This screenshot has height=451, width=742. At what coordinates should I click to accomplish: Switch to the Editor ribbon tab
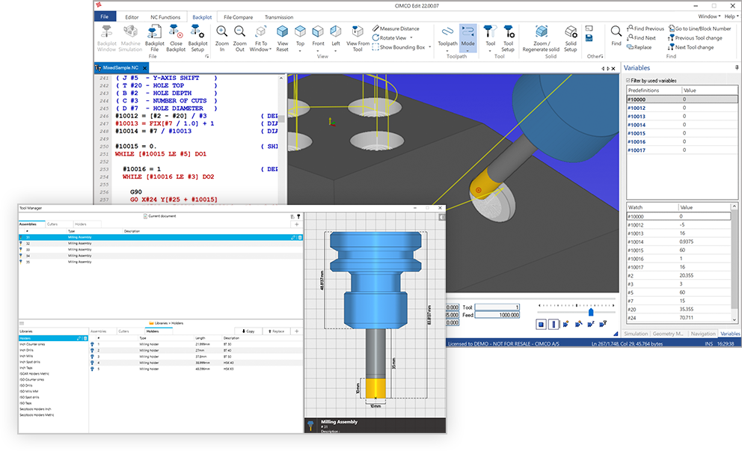point(132,17)
